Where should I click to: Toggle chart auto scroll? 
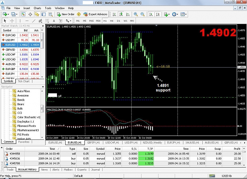click(x=151, y=14)
